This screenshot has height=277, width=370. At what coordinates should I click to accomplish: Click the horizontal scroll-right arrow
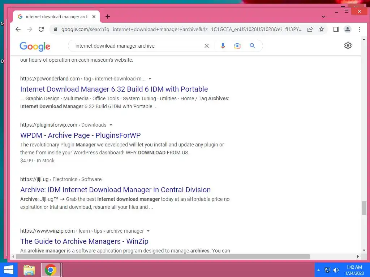[x=358, y=256]
